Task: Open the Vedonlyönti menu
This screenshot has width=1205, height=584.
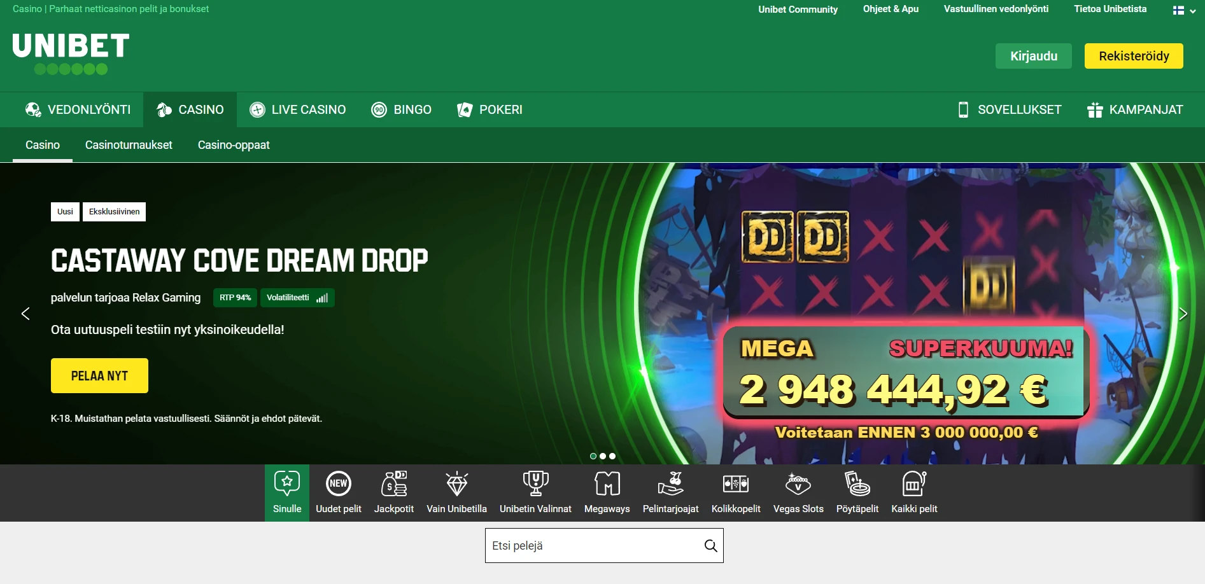Action: point(78,109)
